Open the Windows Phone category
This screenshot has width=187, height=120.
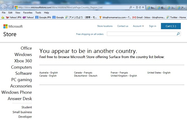17,92
